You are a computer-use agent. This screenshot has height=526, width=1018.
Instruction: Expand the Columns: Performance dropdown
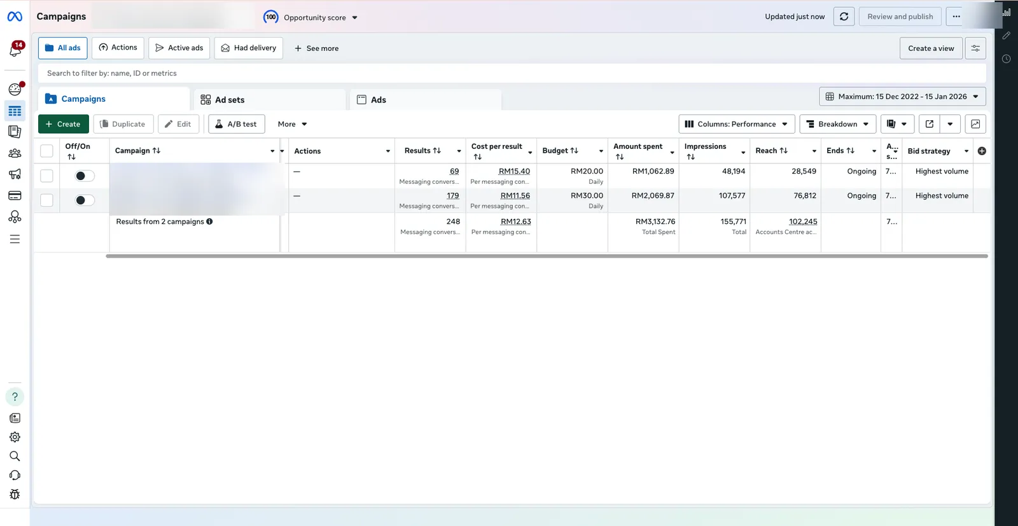click(737, 124)
